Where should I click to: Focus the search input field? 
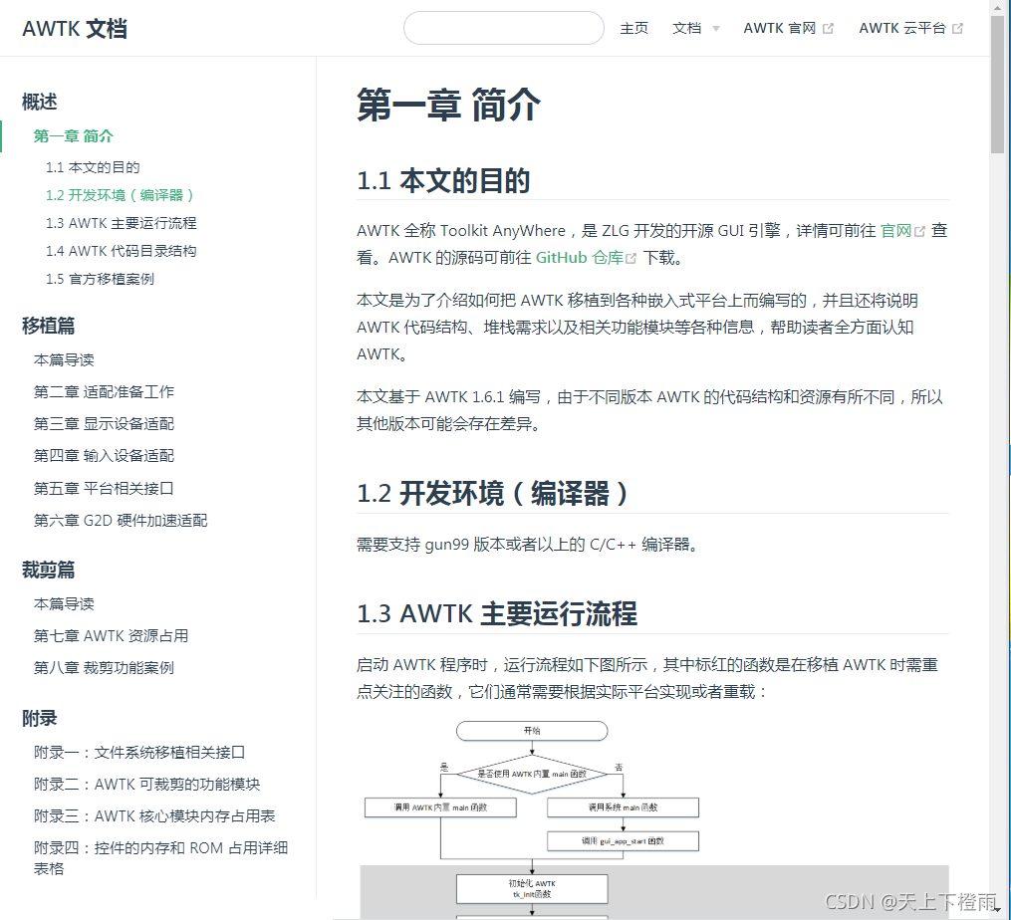504,28
